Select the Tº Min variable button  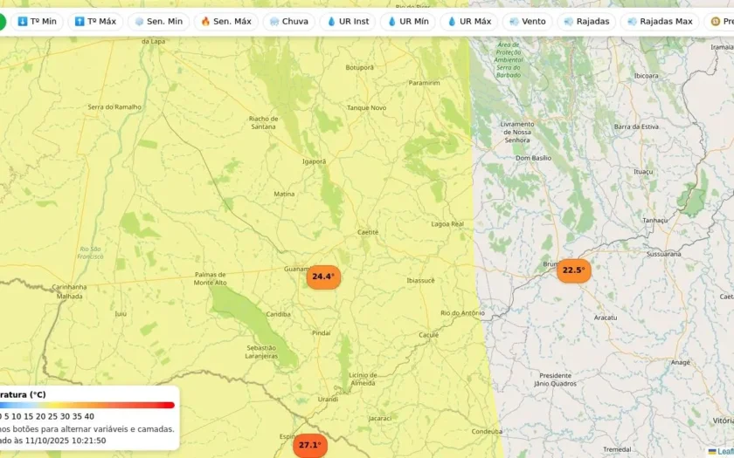(37, 22)
